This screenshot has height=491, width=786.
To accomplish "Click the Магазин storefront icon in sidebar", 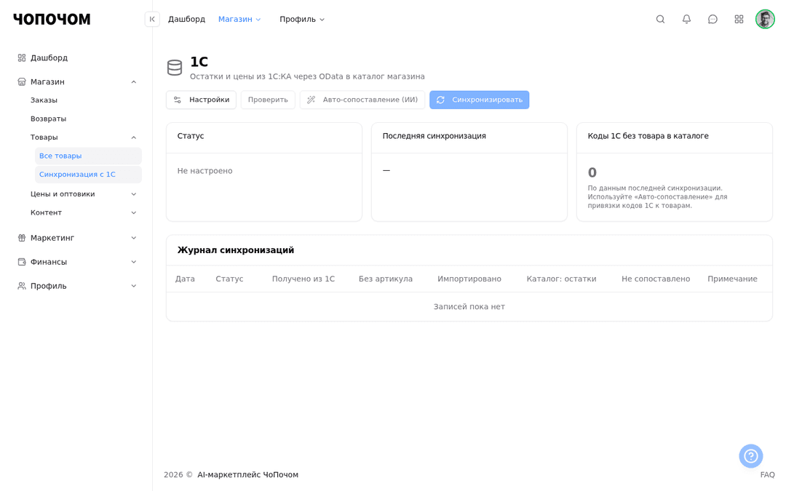I will pyautogui.click(x=22, y=81).
